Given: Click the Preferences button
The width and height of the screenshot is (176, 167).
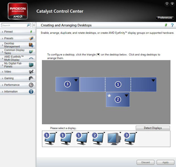Looking at the screenshot, I should (165, 18).
